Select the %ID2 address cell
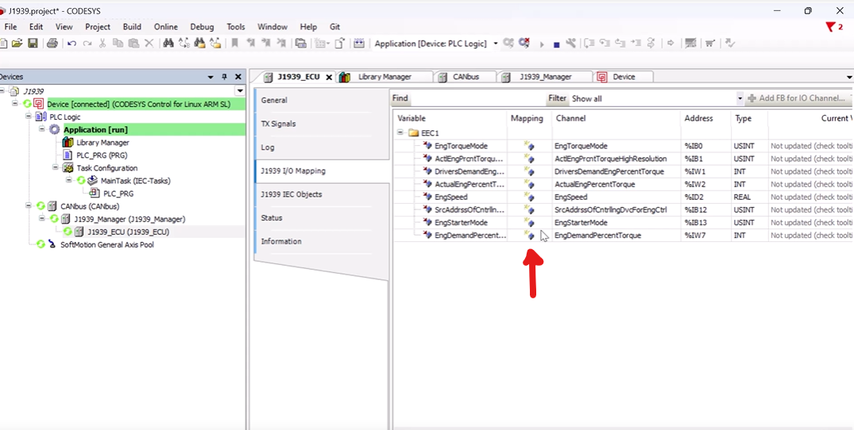The width and height of the screenshot is (854, 430). tap(705, 197)
